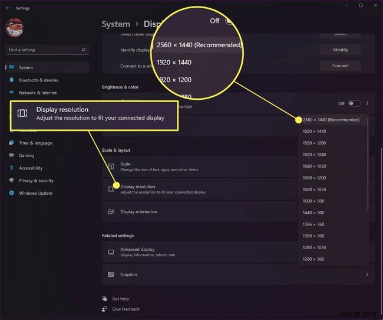383x320 pixels.
Task: Select 1920 × 1200 resolution
Action: click(333, 143)
